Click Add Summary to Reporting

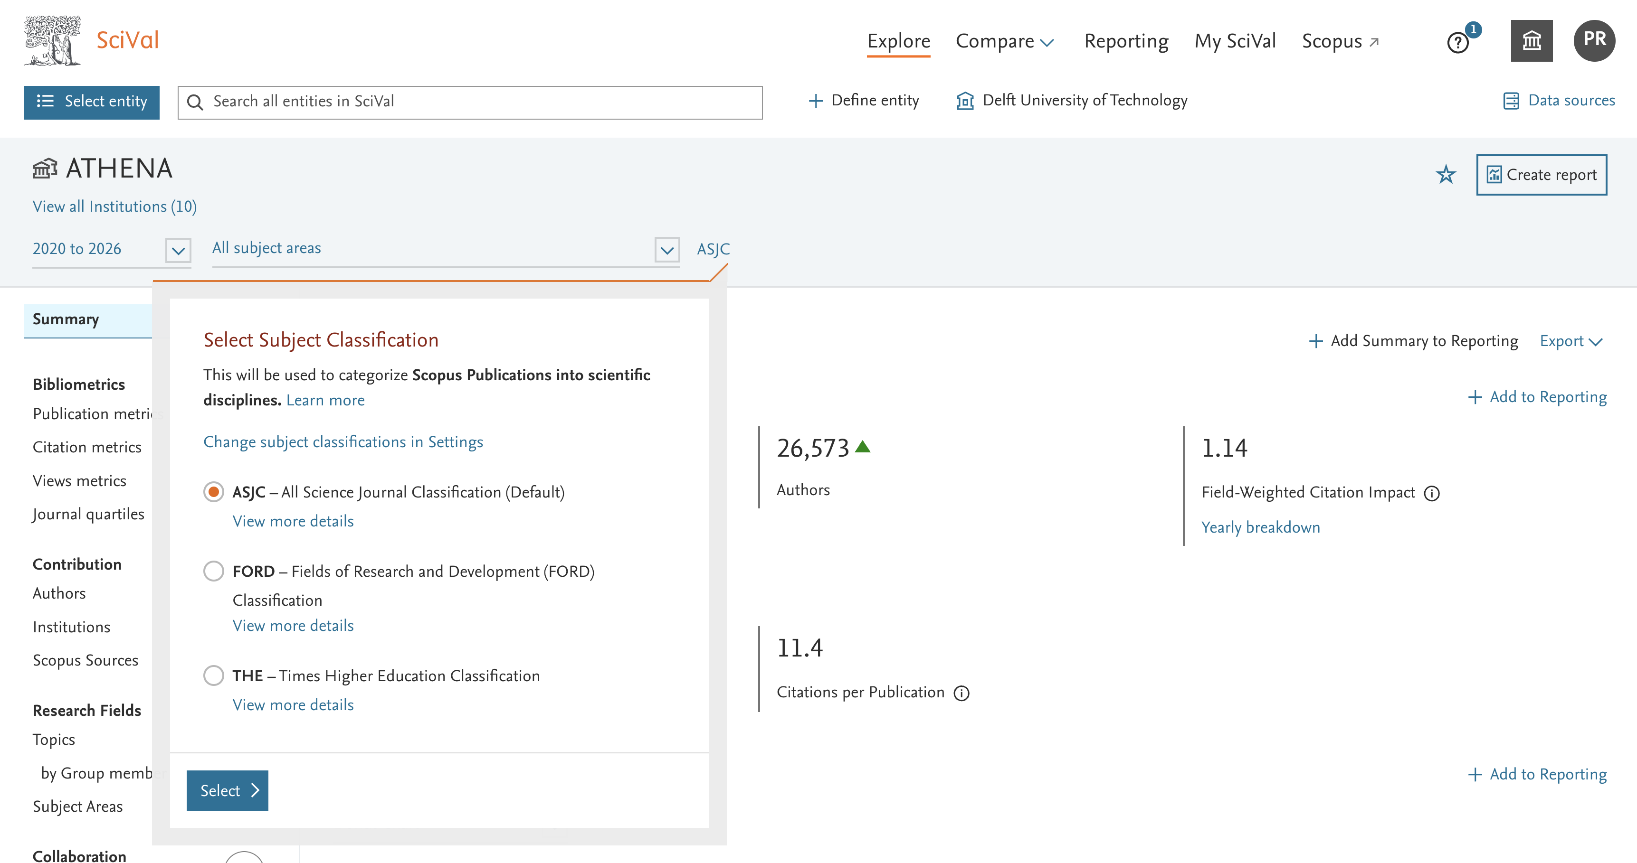[1413, 341]
